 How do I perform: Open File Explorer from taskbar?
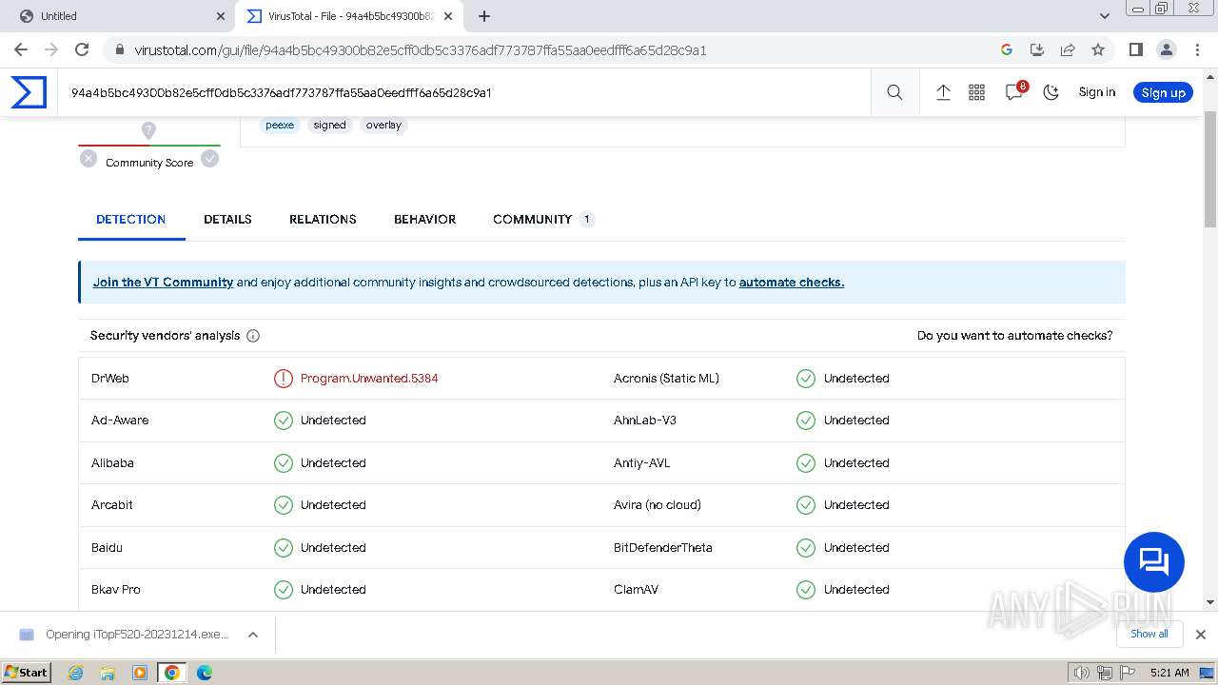108,673
